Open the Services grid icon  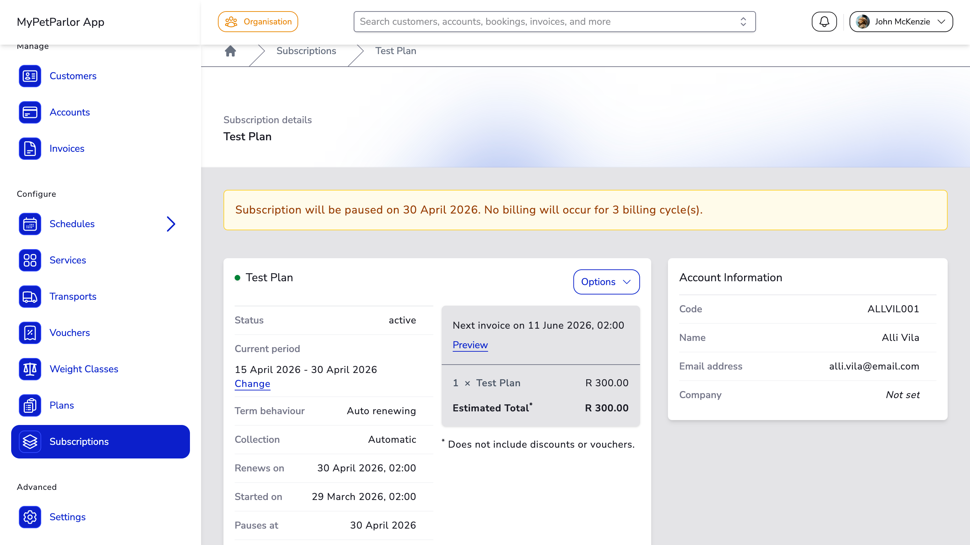(30, 260)
